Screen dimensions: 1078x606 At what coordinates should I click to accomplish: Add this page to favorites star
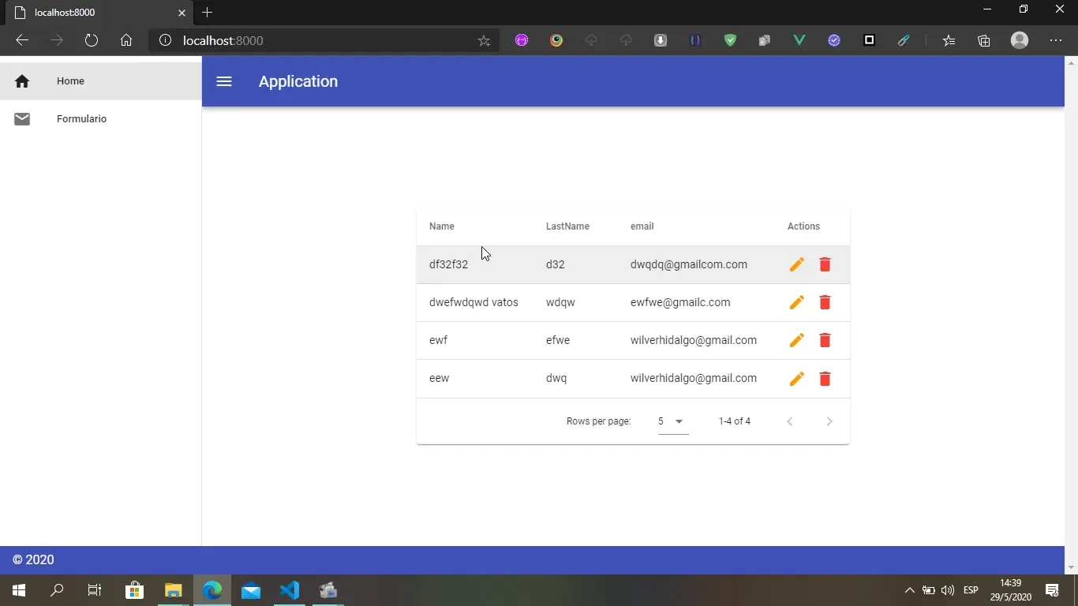pyautogui.click(x=484, y=40)
